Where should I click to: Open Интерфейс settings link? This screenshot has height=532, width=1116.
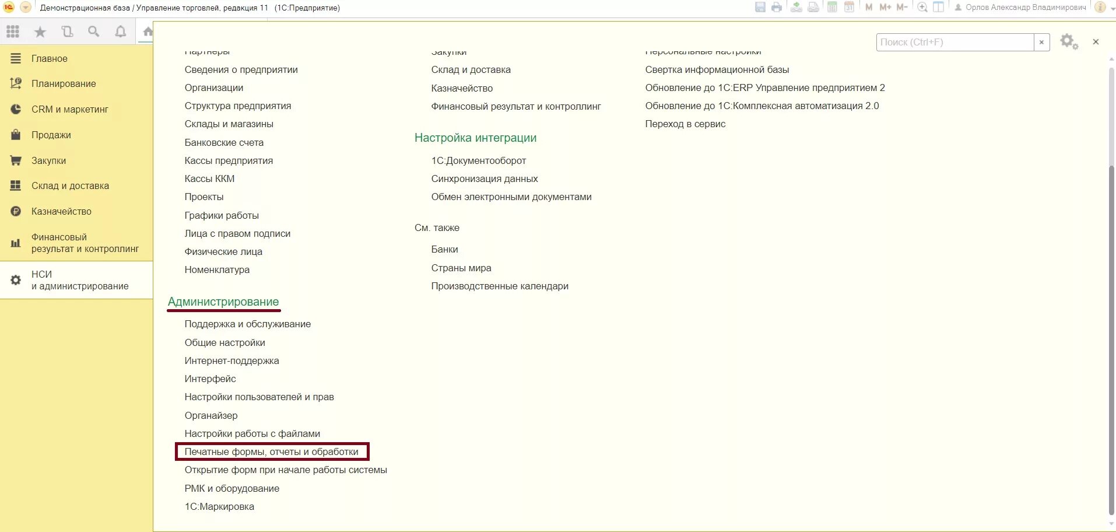pyautogui.click(x=210, y=379)
